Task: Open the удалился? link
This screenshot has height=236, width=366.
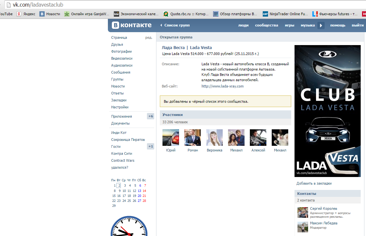Action: tap(119, 167)
